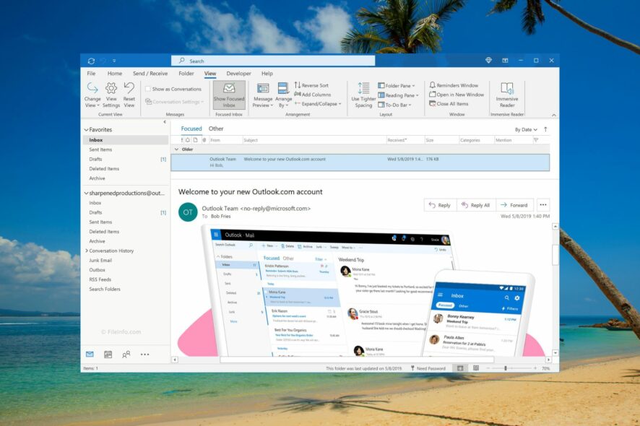
Task: Select Inbox under Favorites
Action: click(x=126, y=140)
